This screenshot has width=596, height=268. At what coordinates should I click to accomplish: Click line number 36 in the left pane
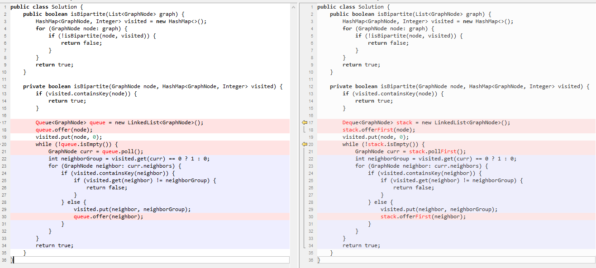tap(4, 260)
